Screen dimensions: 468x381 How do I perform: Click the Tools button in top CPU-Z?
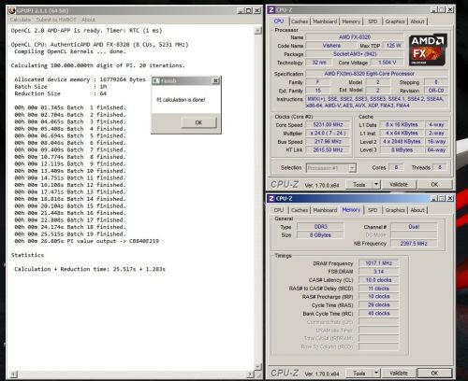pyautogui.click(x=359, y=185)
